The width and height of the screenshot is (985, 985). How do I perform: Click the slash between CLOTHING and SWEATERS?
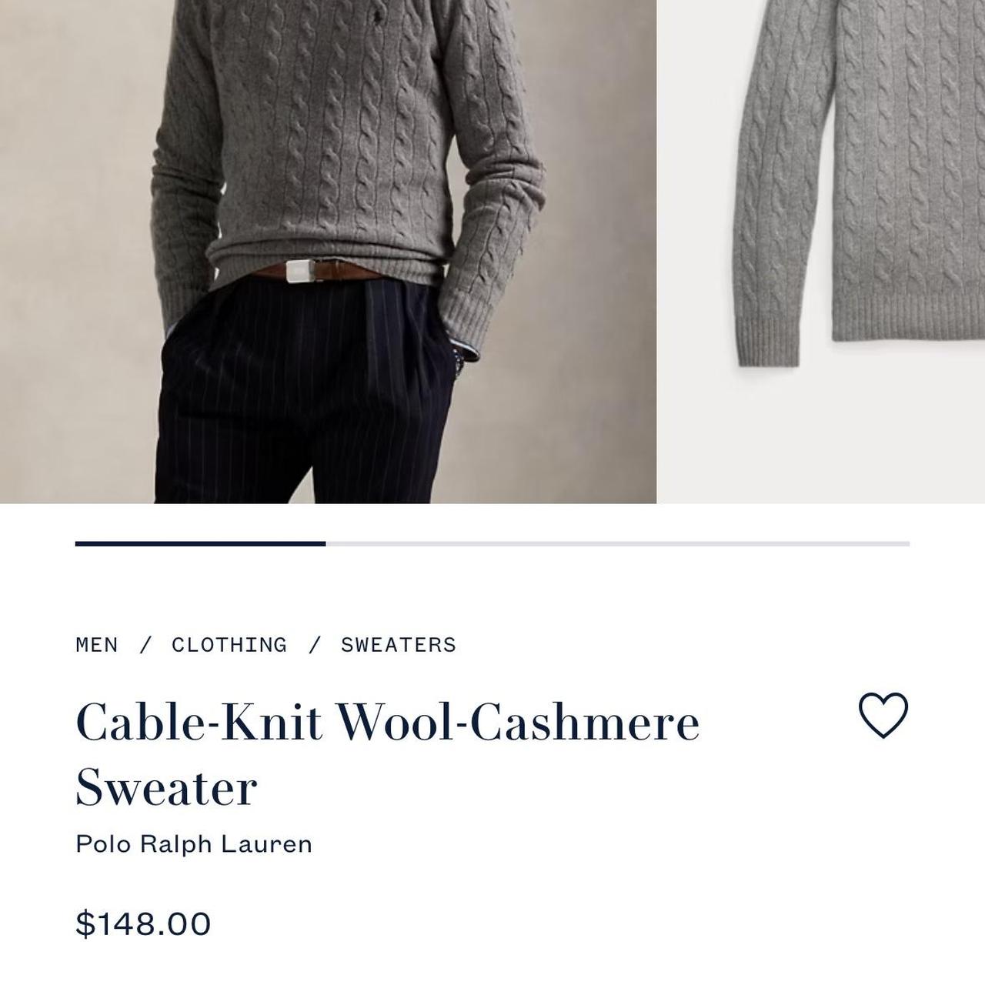click(x=314, y=645)
